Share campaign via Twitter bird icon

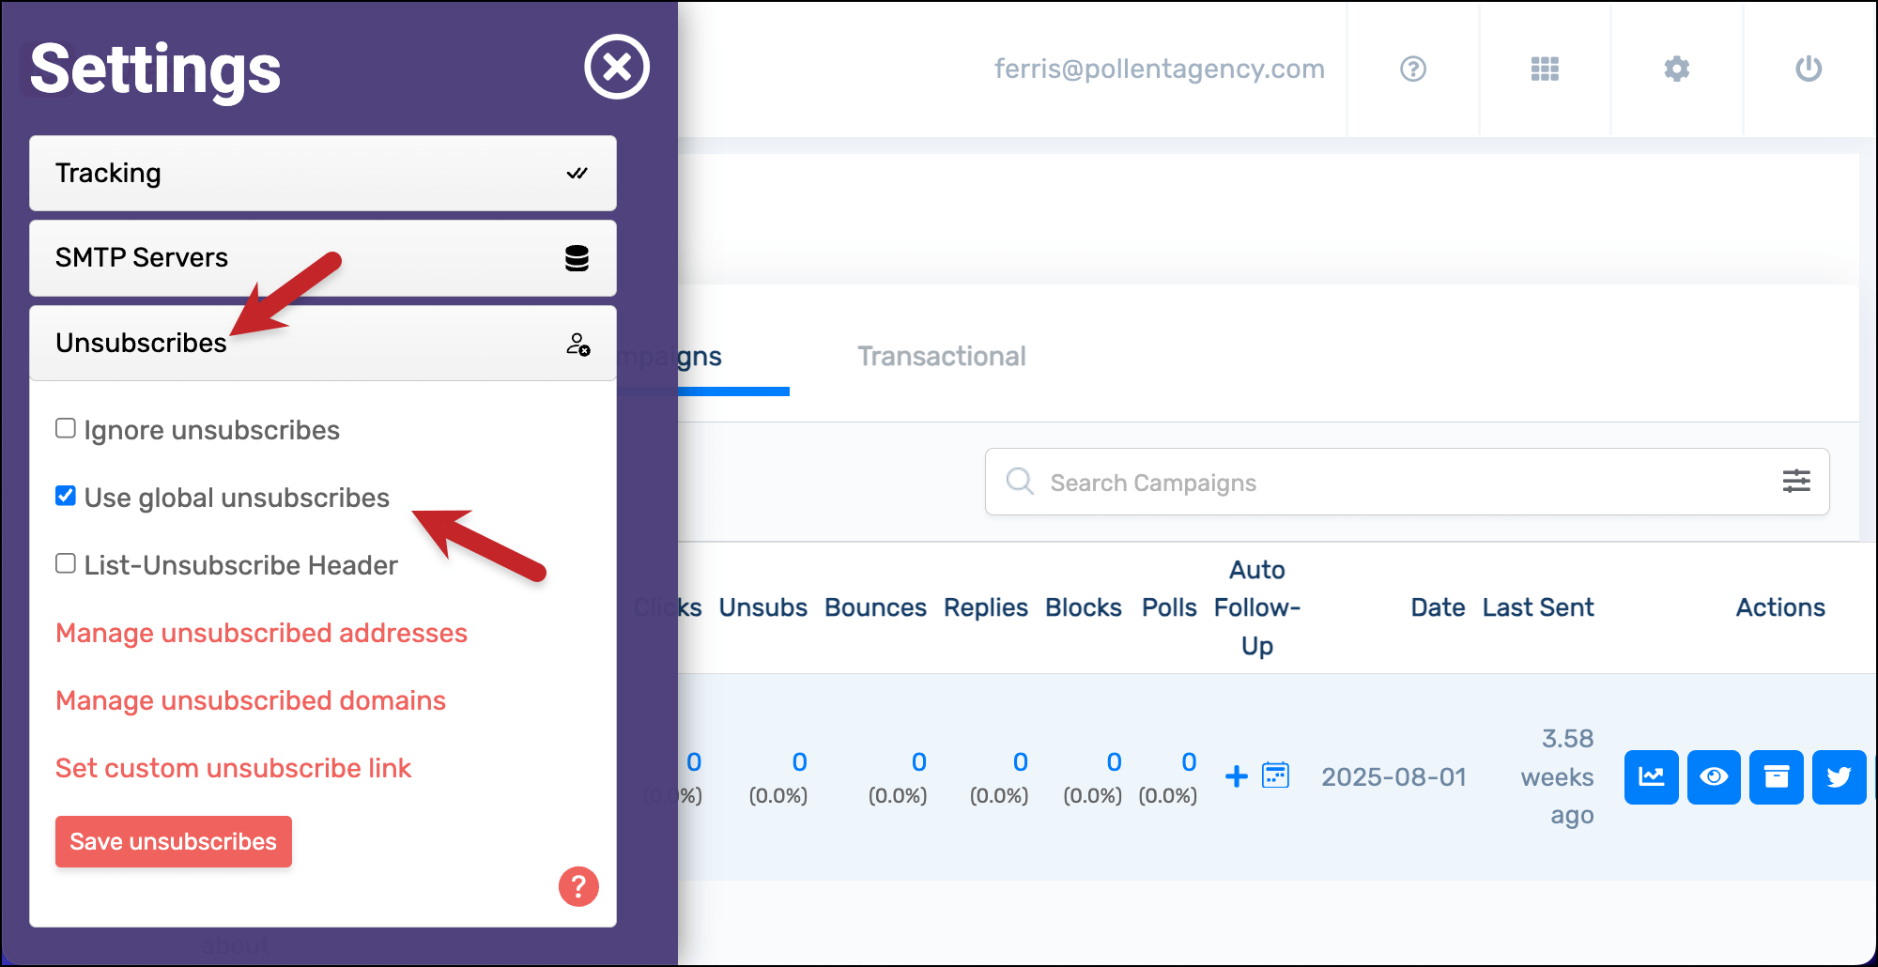[1838, 777]
